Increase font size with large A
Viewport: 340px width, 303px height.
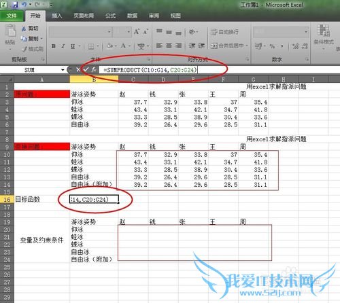pos(137,31)
